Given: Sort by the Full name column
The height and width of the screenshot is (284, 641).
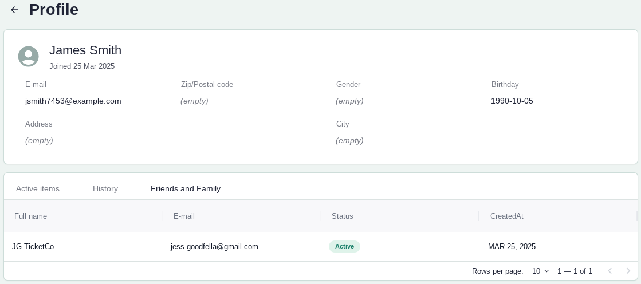Looking at the screenshot, I should 31,216.
